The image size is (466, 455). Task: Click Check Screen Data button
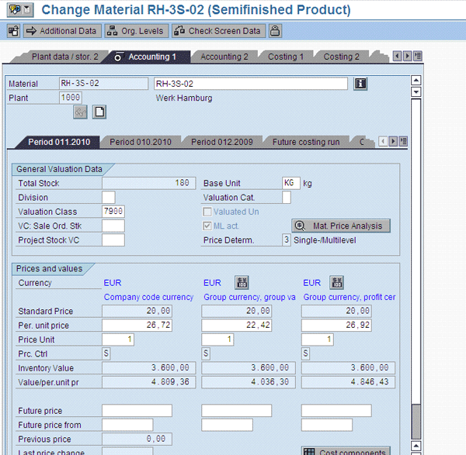(x=219, y=31)
